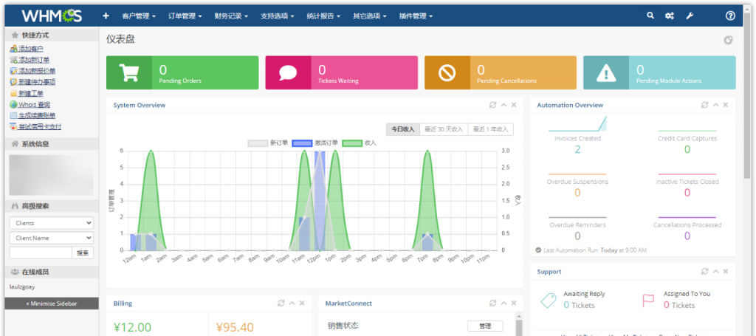Select the 今日收入 chart range
The image size is (756, 336).
(402, 130)
